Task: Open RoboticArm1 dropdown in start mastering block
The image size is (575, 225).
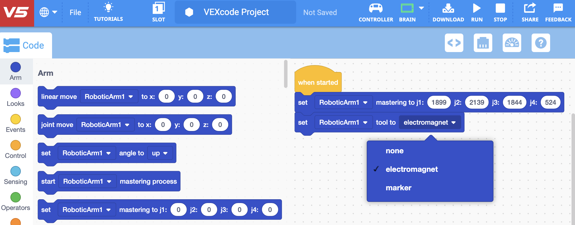Action: pyautogui.click(x=87, y=181)
